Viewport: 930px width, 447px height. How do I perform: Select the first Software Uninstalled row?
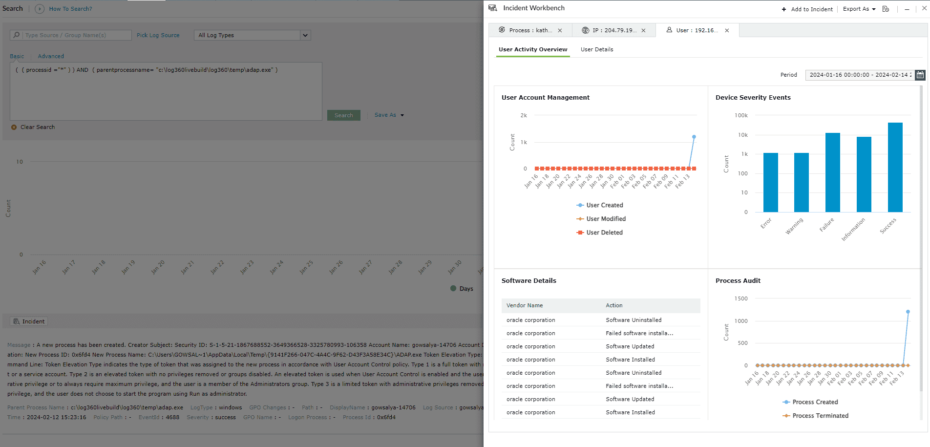[x=601, y=320]
